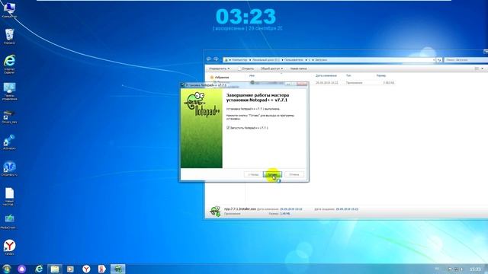
Task: Click Открыть in the Explorer toolbar
Action: point(246,68)
